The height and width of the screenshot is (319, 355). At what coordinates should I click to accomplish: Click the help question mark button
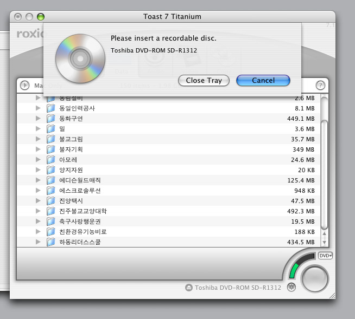[320, 85]
